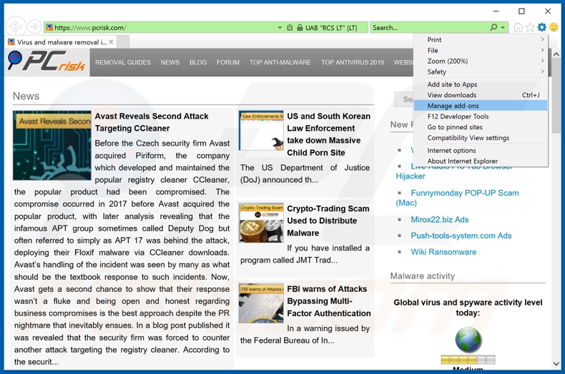Open the Home icon in toolbar
The width and height of the screenshot is (565, 374).
pos(518,27)
